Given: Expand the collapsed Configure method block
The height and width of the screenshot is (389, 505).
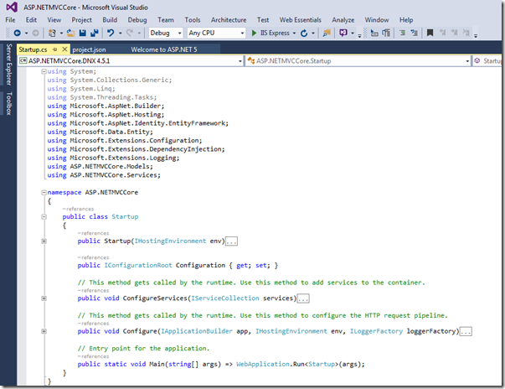Looking at the screenshot, I should [x=44, y=331].
